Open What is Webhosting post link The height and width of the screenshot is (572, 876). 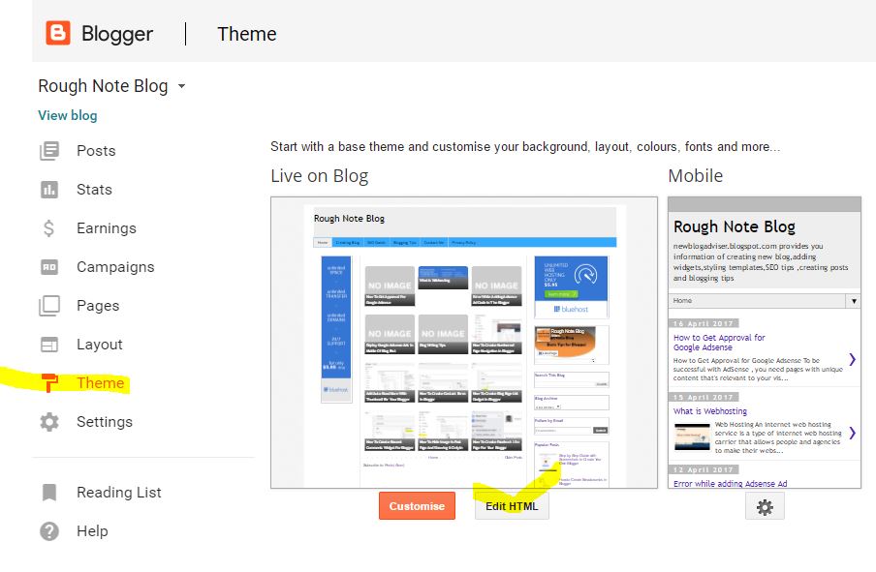[x=710, y=411]
